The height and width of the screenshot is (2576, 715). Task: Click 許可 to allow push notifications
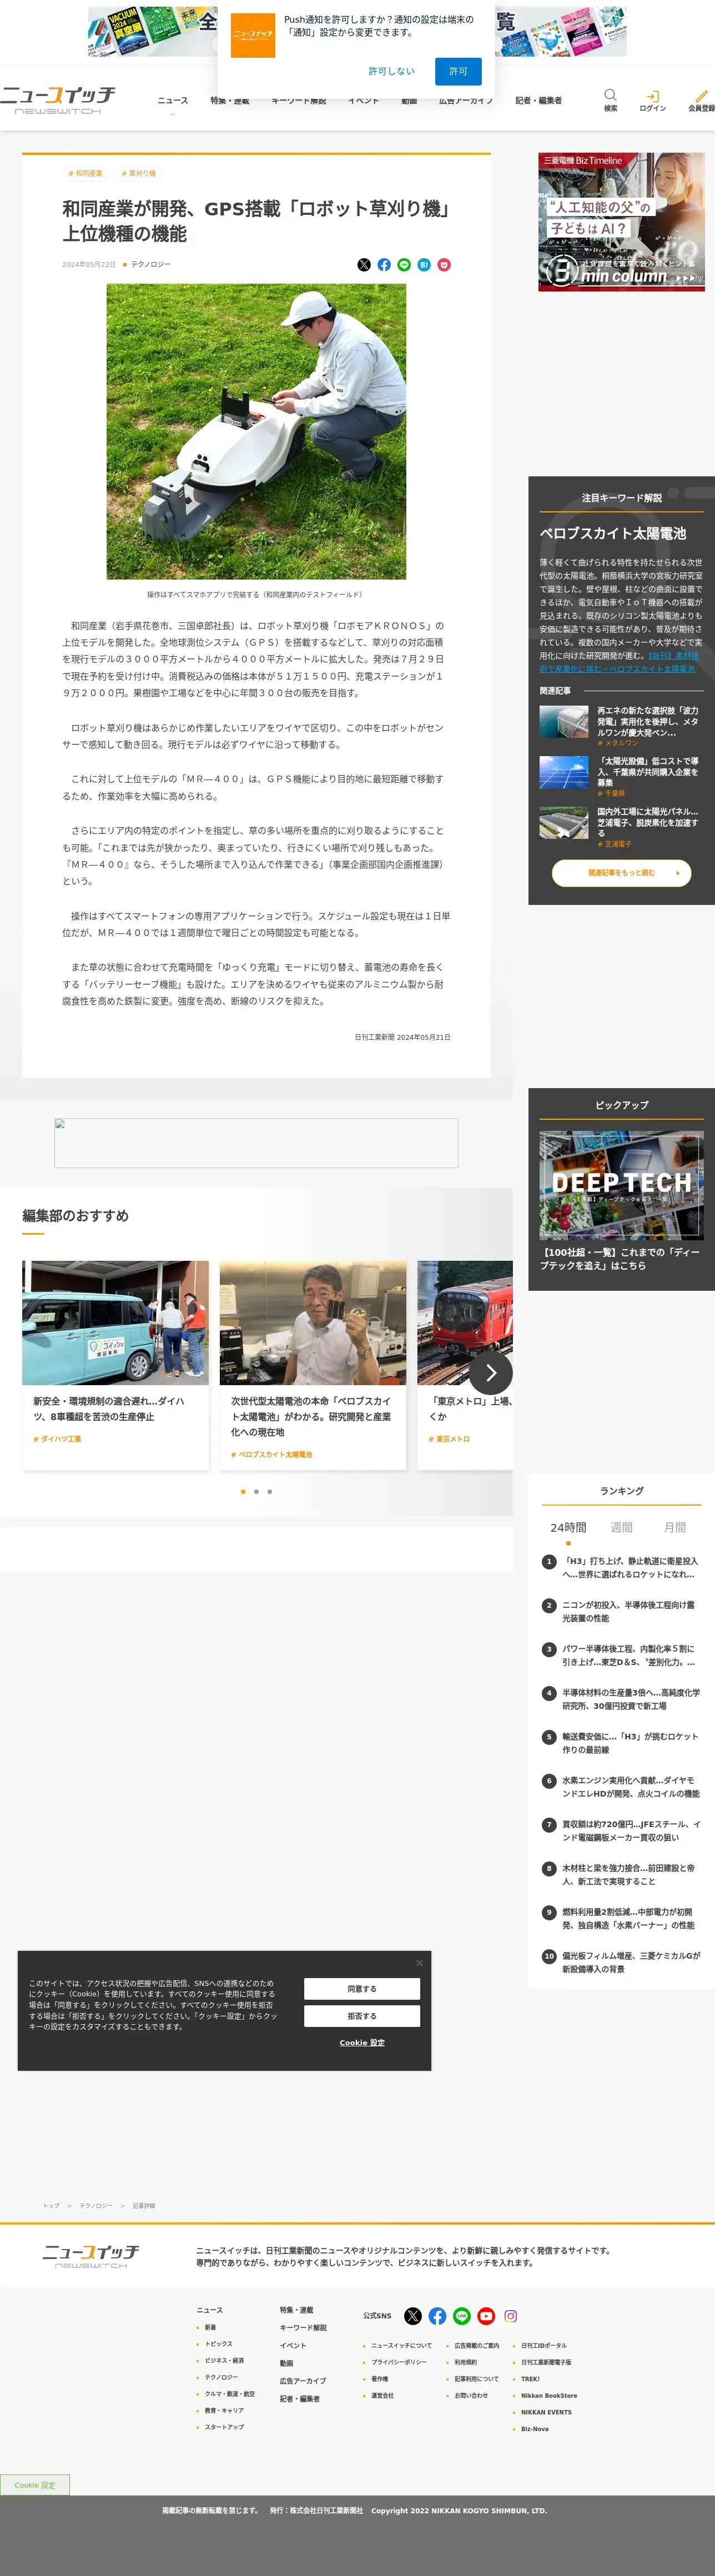(458, 71)
